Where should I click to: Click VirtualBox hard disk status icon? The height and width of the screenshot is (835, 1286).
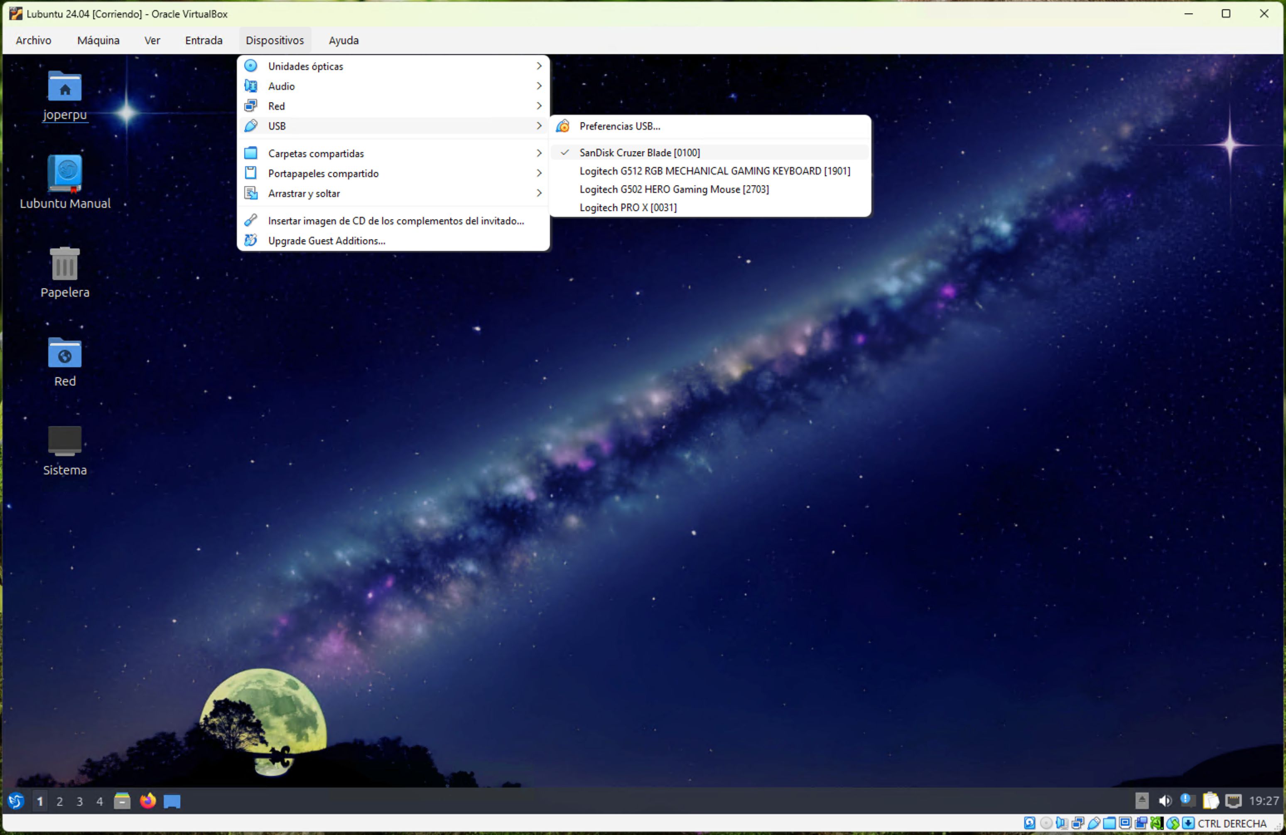click(1030, 823)
